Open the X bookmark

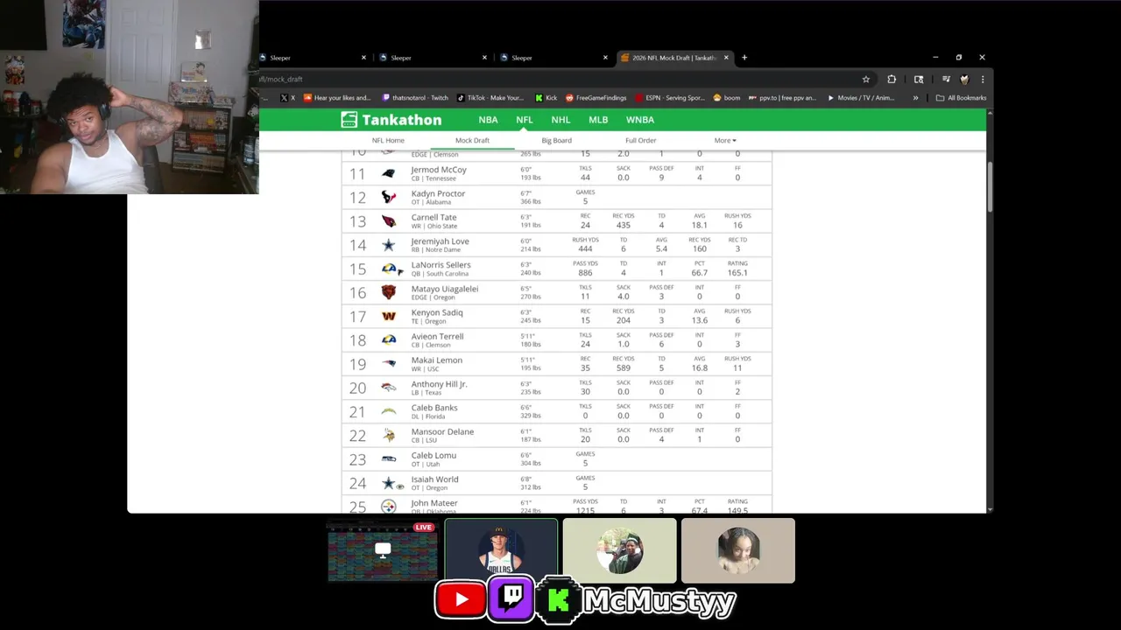pyautogui.click(x=288, y=98)
